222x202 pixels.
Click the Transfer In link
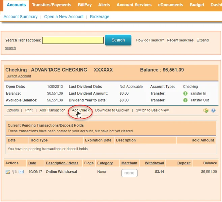point(197,93)
